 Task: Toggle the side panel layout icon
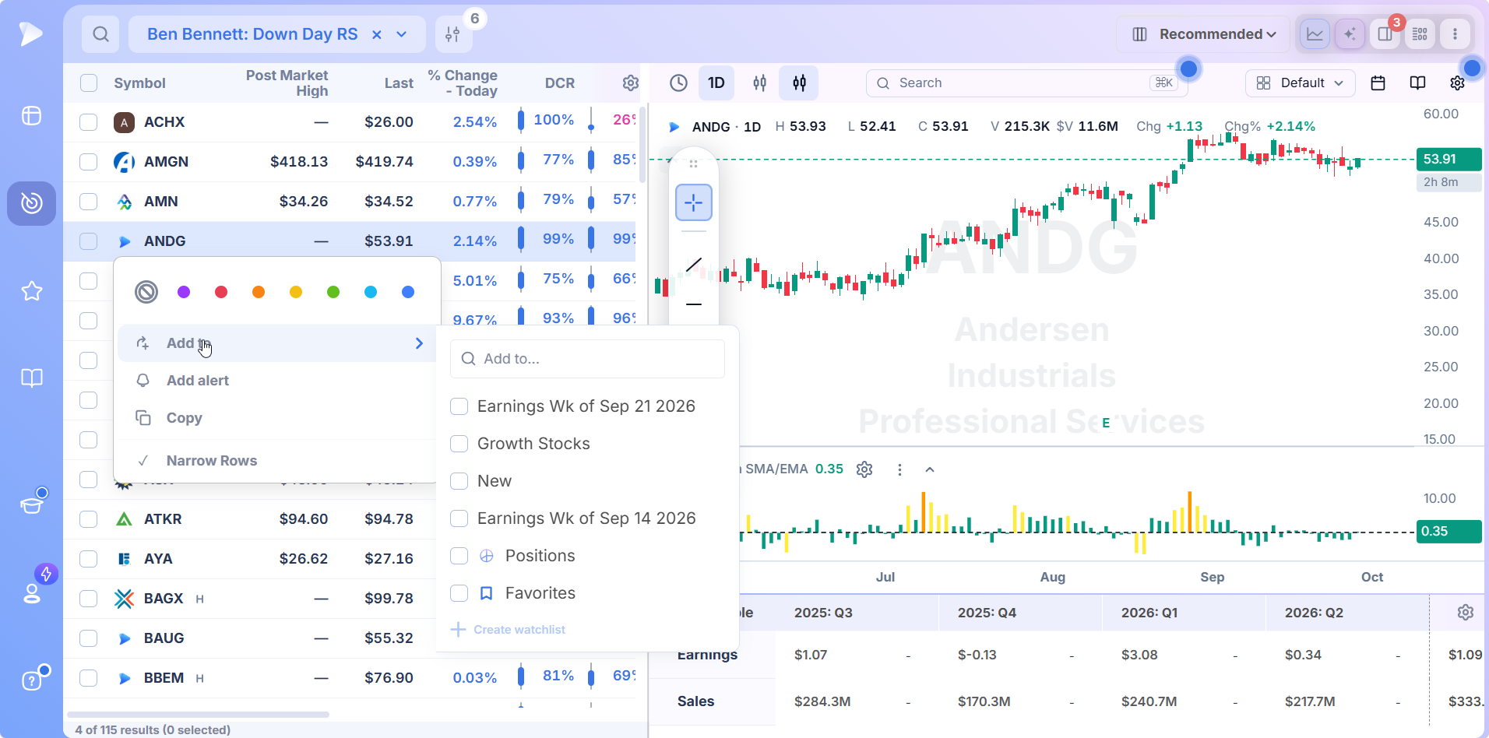(1385, 34)
